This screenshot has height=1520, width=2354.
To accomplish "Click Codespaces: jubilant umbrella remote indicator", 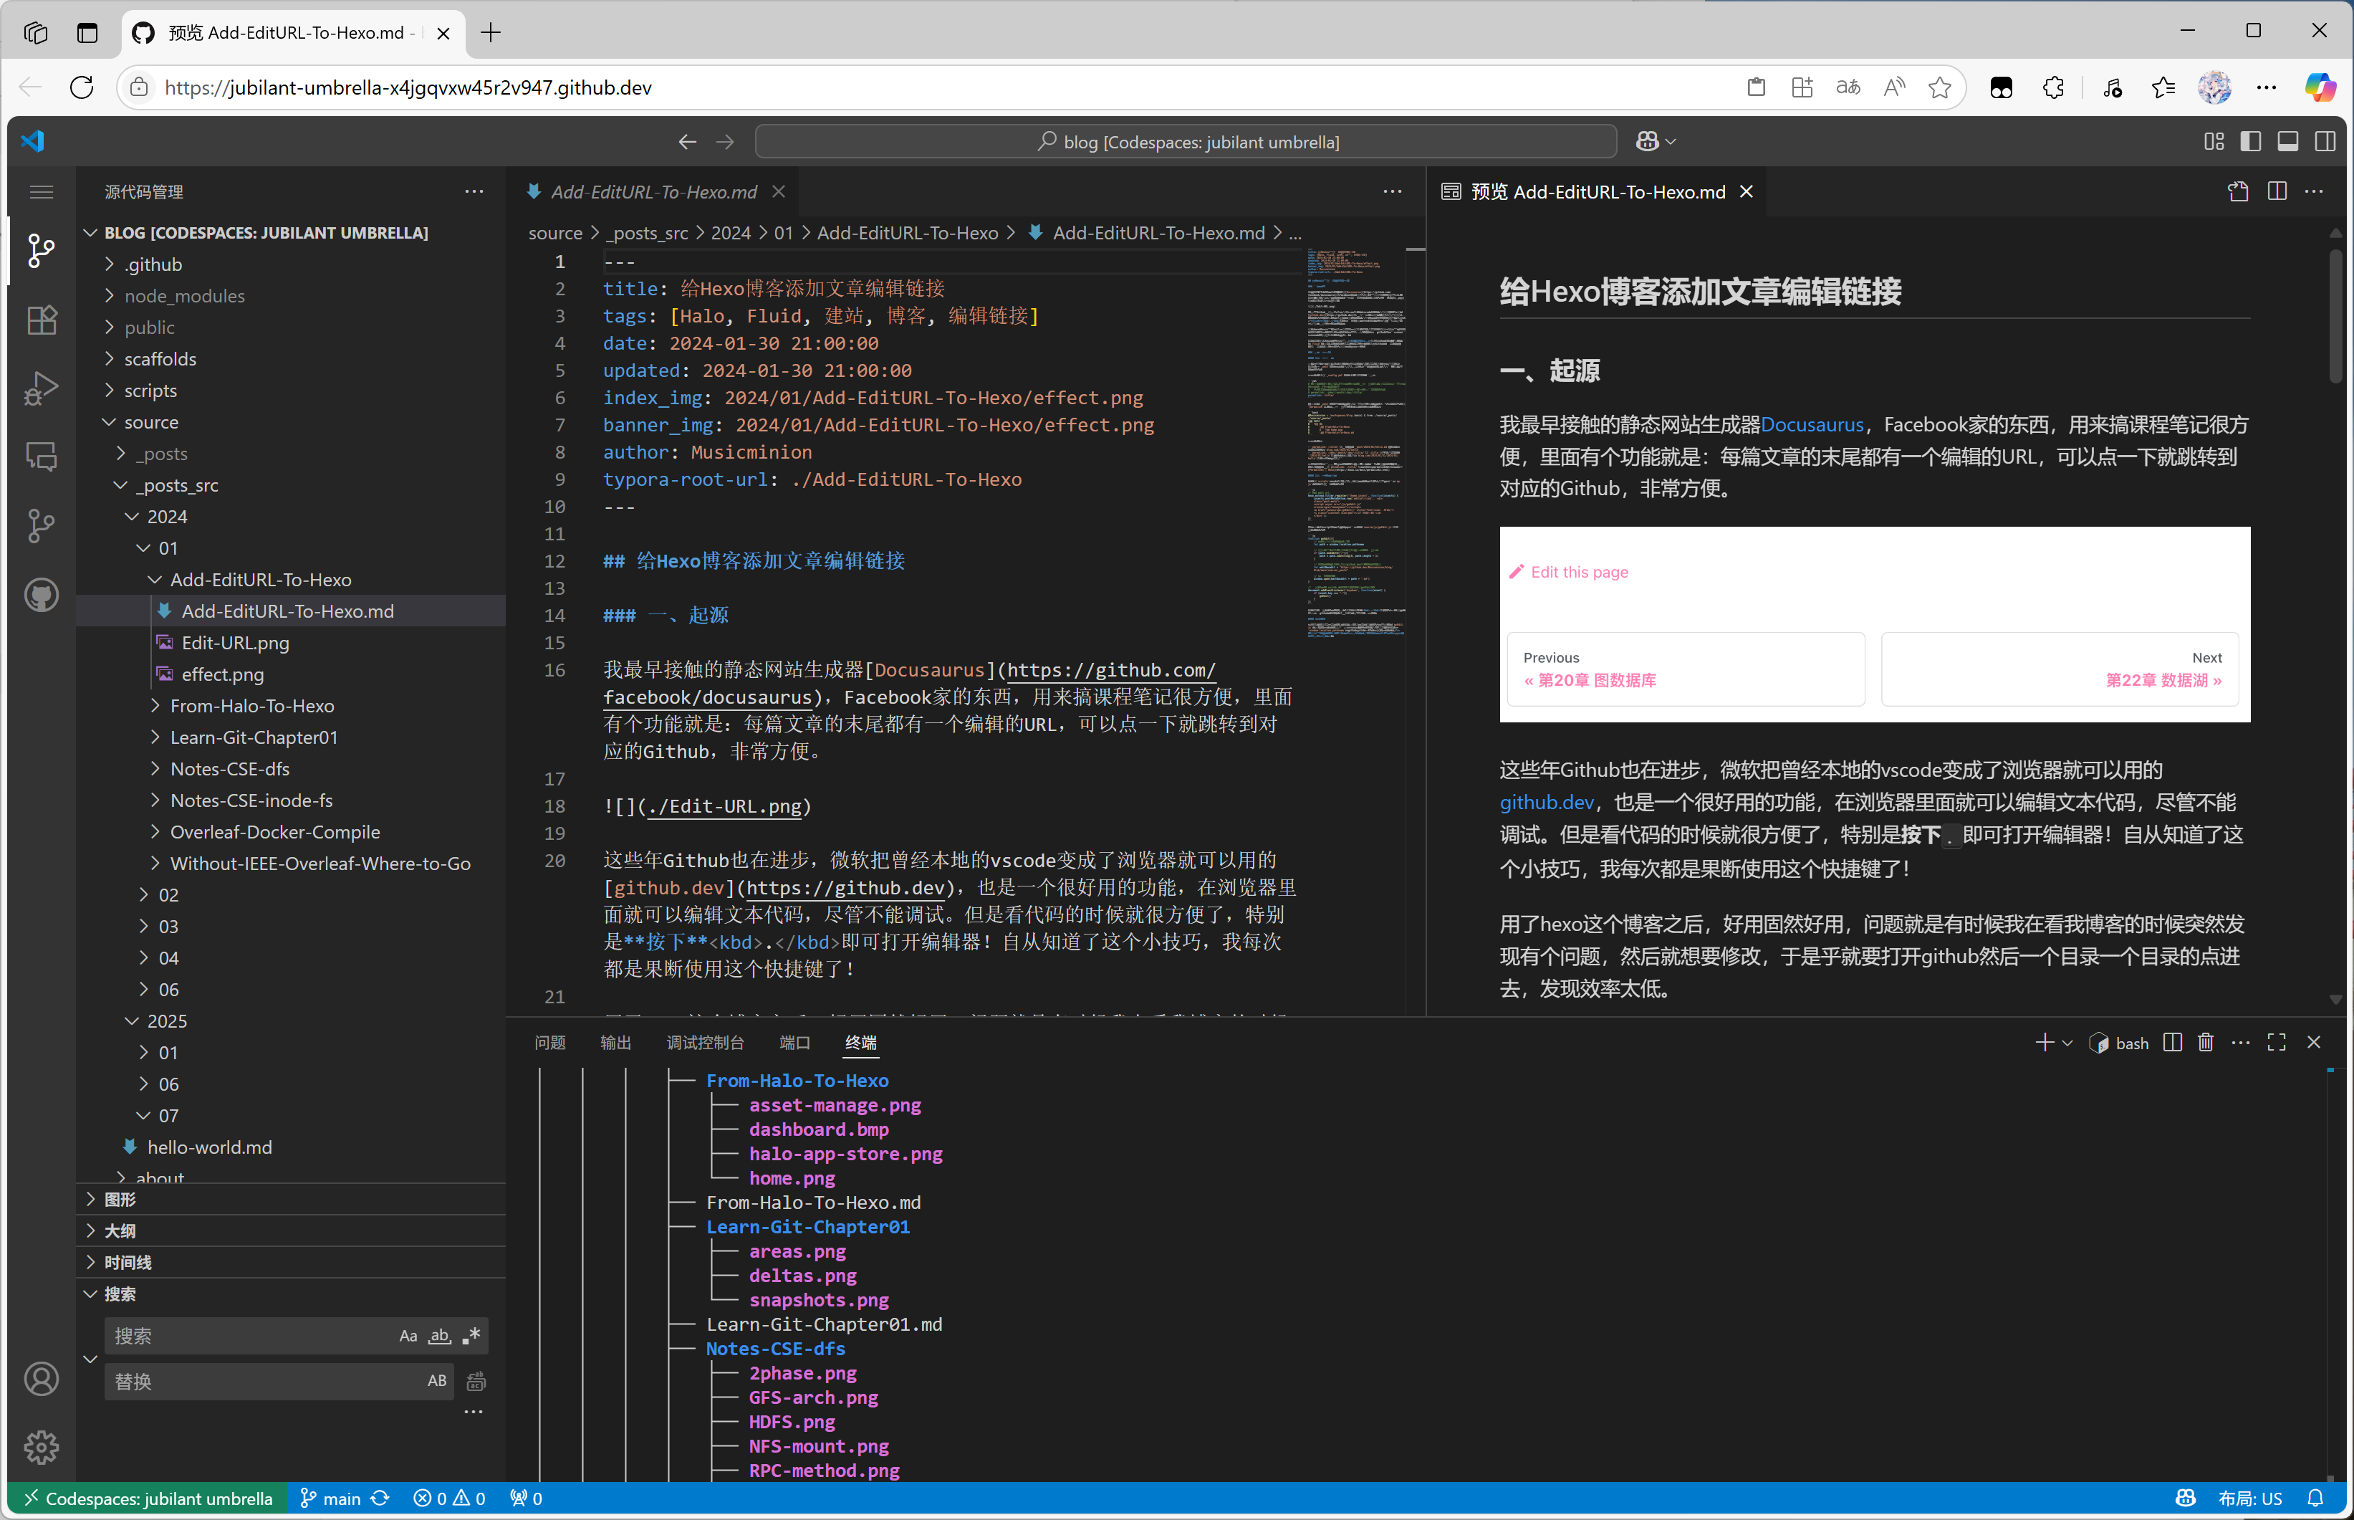I will click(148, 1499).
